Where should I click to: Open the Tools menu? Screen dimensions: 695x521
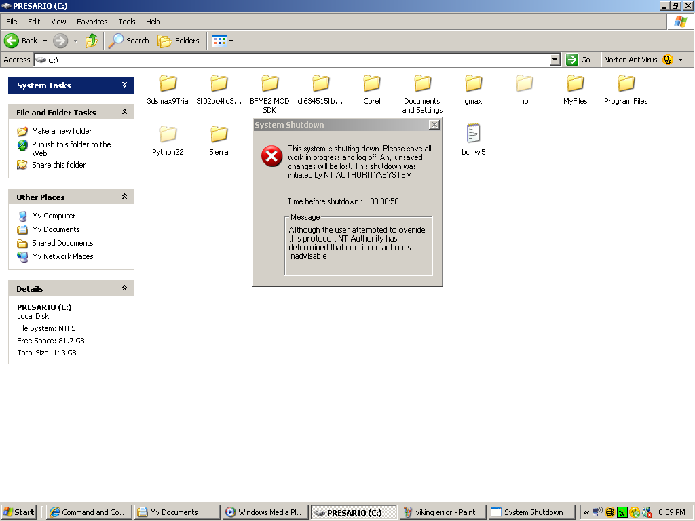coord(127,22)
